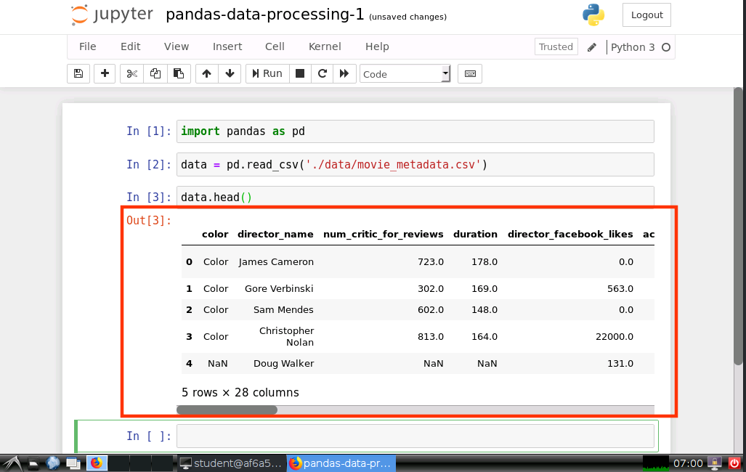Click the Sam Mendes cell
Viewport: 746px width, 472px height.
pyautogui.click(x=283, y=310)
